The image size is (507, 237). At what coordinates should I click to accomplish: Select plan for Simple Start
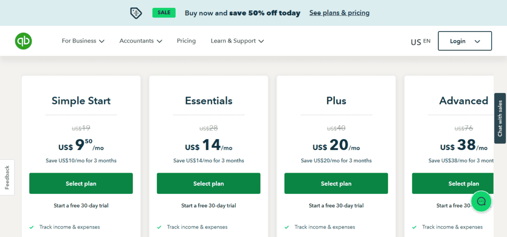point(81,184)
